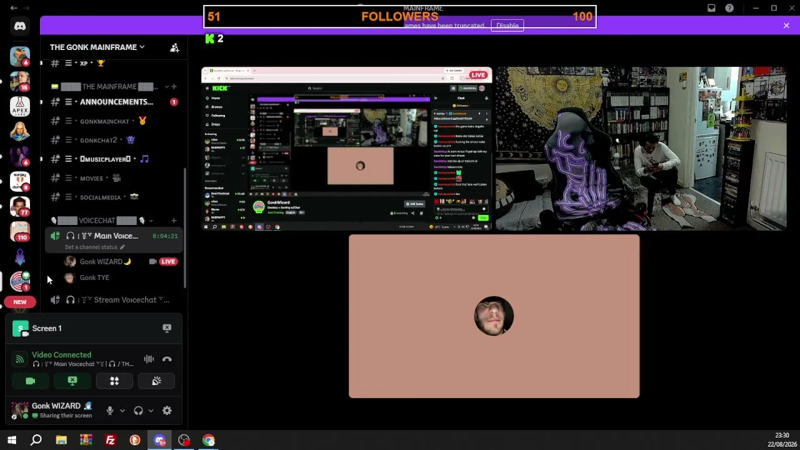Stop streaming Screen 1
This screenshot has width=800, height=450.
[167, 328]
